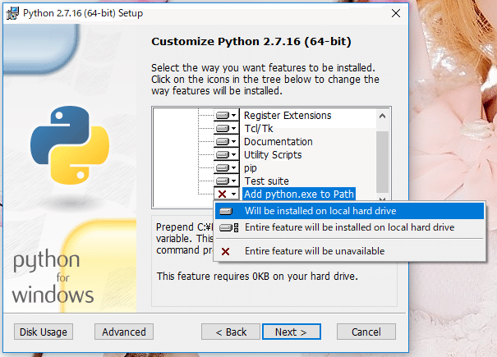
Task: Choose 'Will be installed on local hard drive'
Action: (x=349, y=211)
